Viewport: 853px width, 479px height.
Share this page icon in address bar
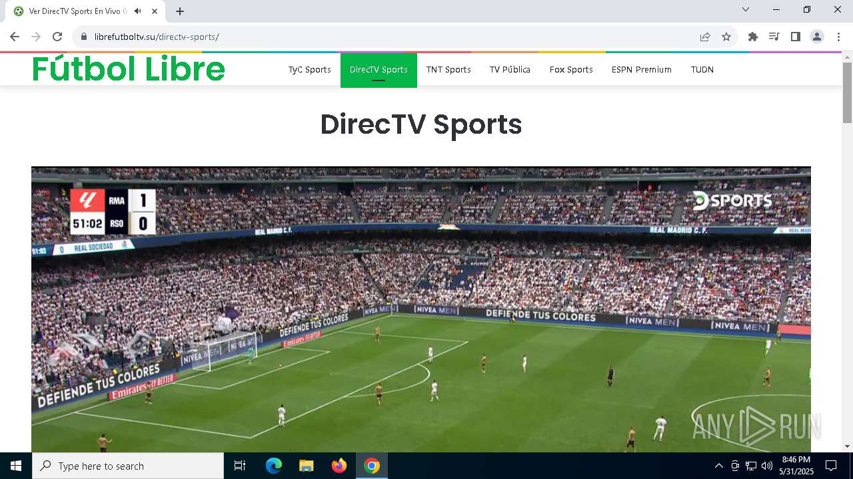705,37
